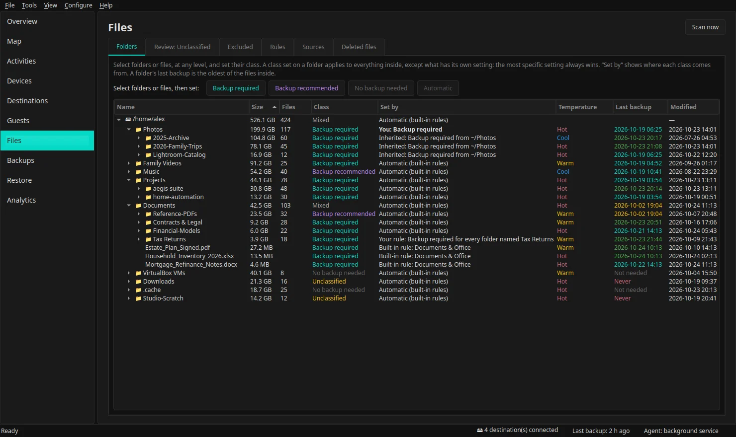
Task: Click the Downloads folder icon
Action: click(x=139, y=282)
